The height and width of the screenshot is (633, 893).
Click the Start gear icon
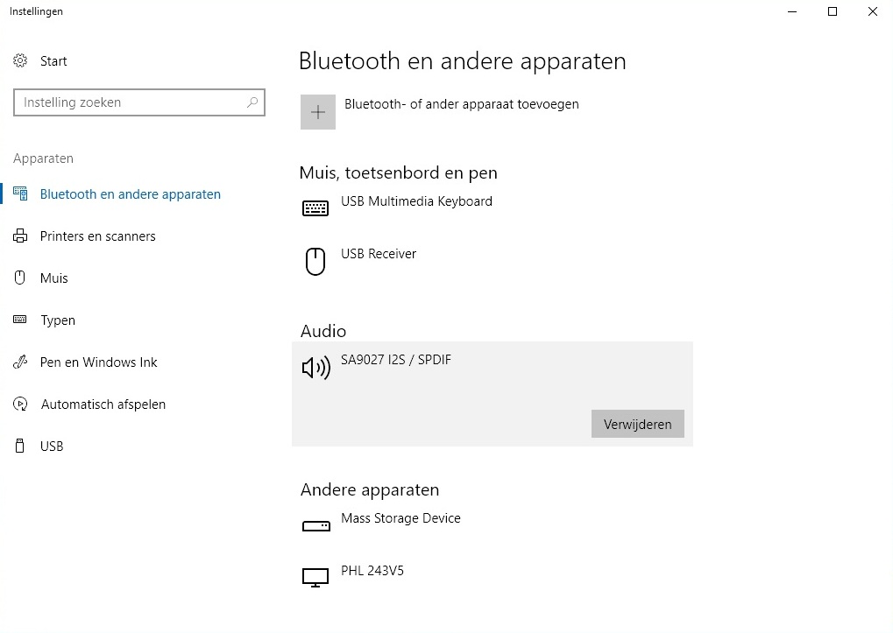pos(20,61)
